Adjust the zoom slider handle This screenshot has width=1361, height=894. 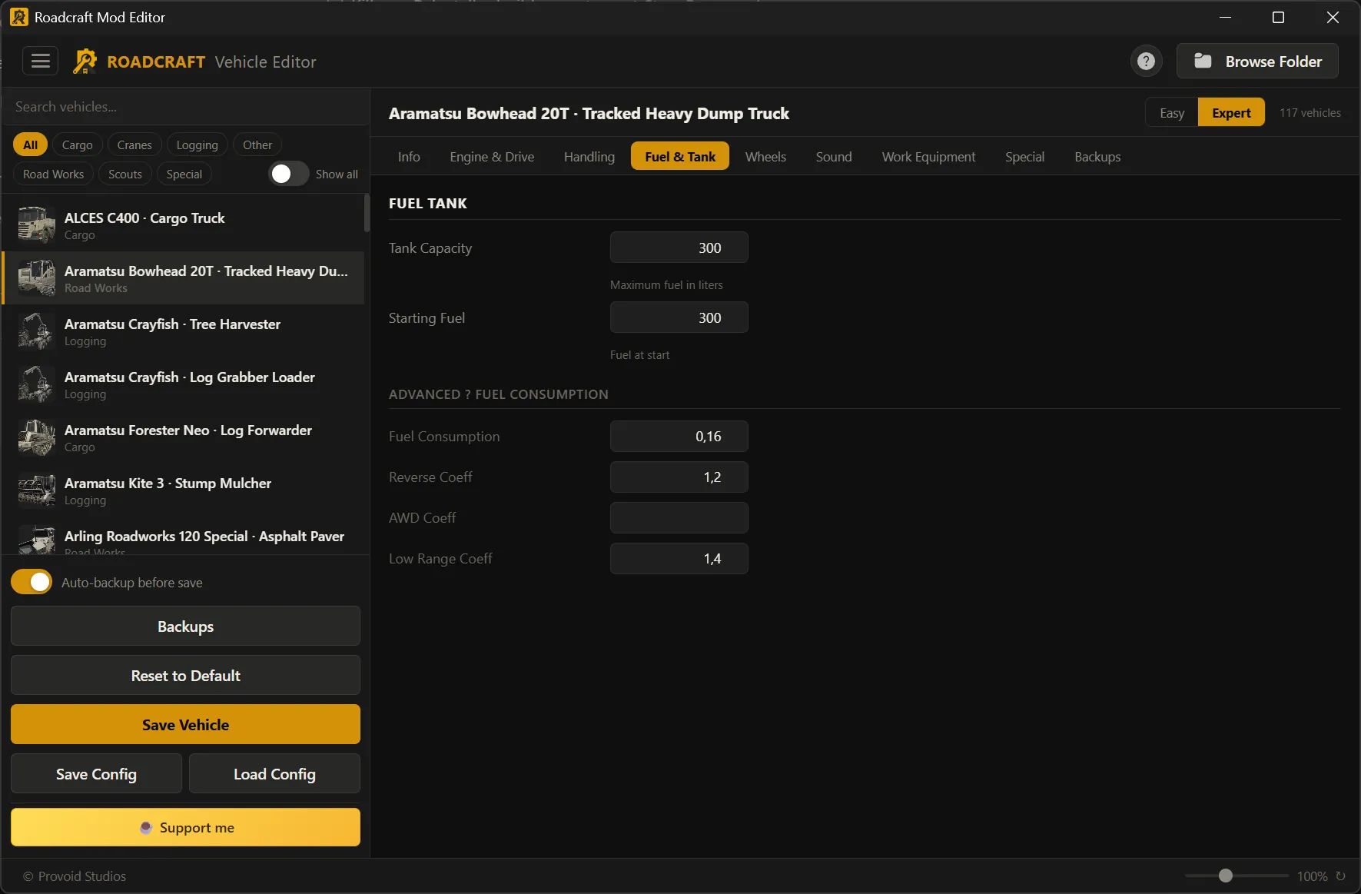coord(1226,876)
